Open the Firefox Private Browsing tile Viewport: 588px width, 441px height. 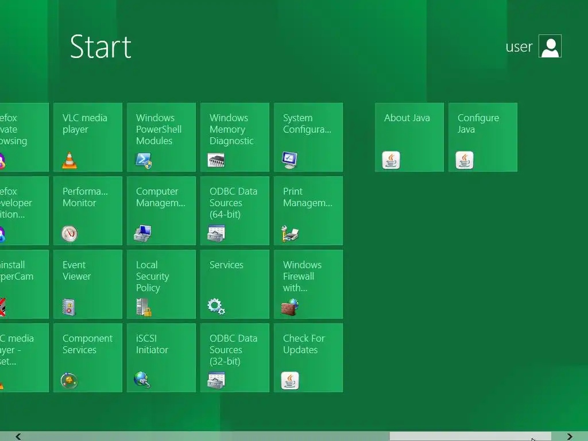pyautogui.click(x=24, y=137)
